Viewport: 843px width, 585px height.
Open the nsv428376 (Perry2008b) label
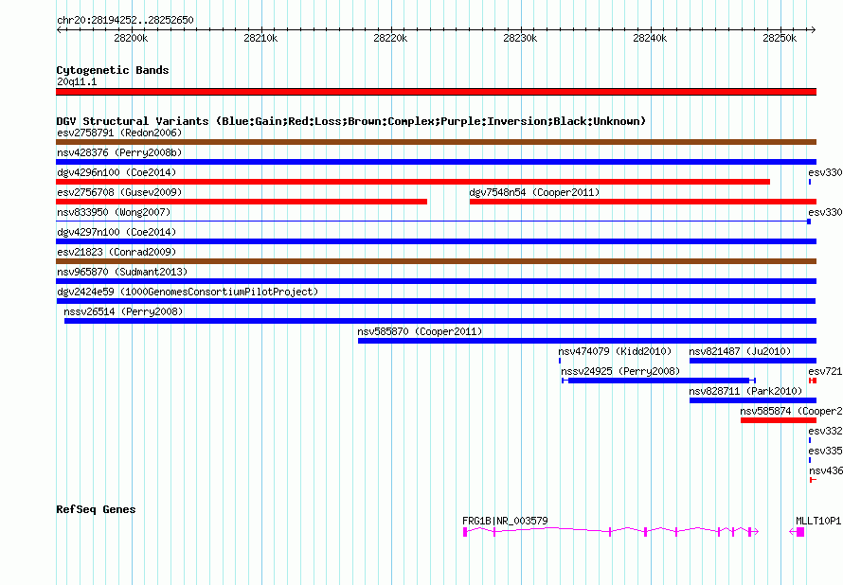point(119,152)
